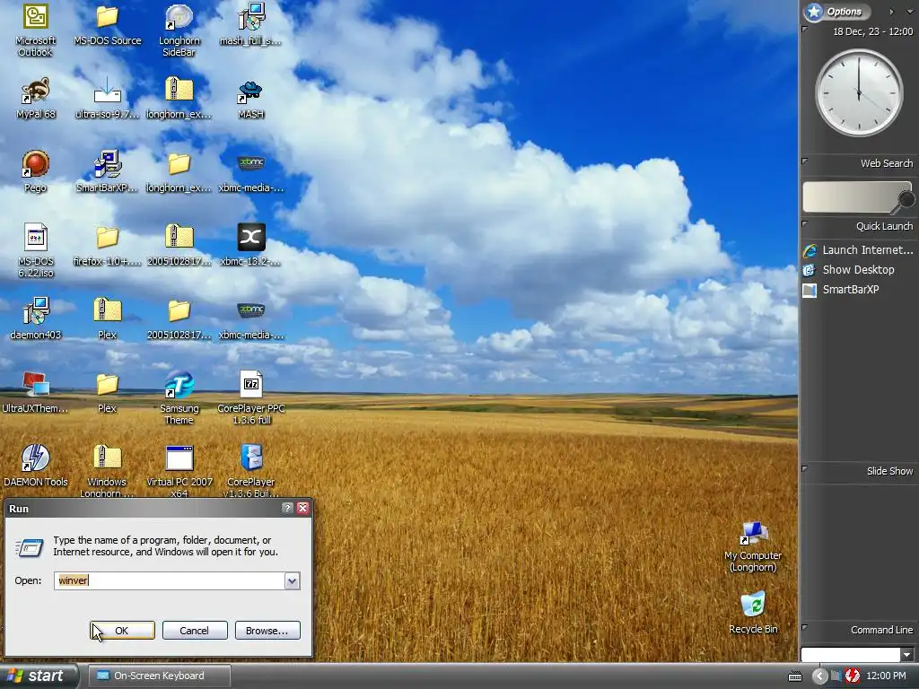Click the Slide Show panel header
This screenshot has height=689, width=919.
pyautogui.click(x=858, y=471)
